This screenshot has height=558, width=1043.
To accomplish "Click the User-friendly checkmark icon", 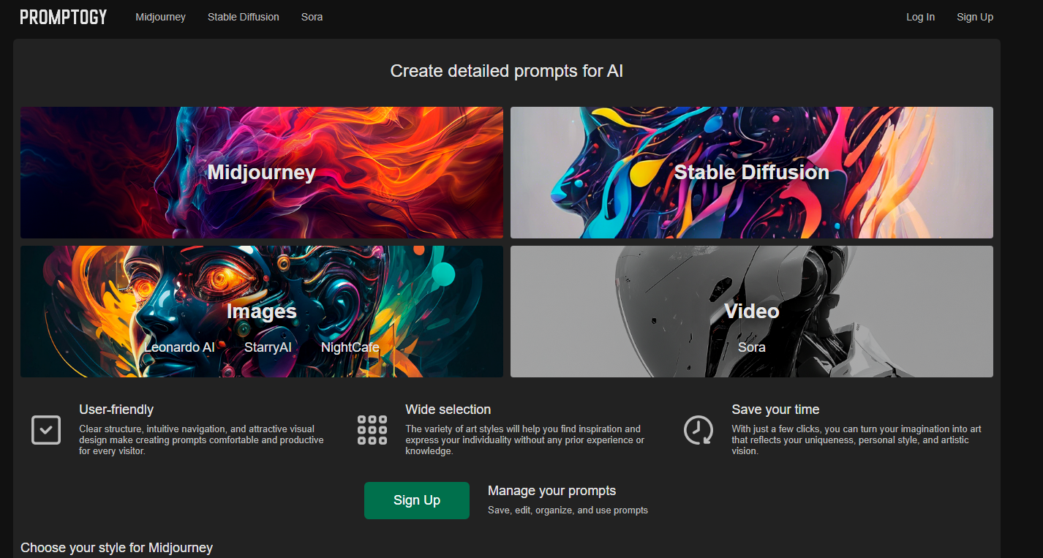I will point(46,430).
